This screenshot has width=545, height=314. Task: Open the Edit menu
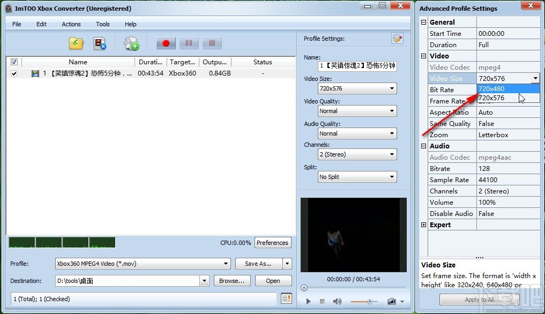point(41,24)
